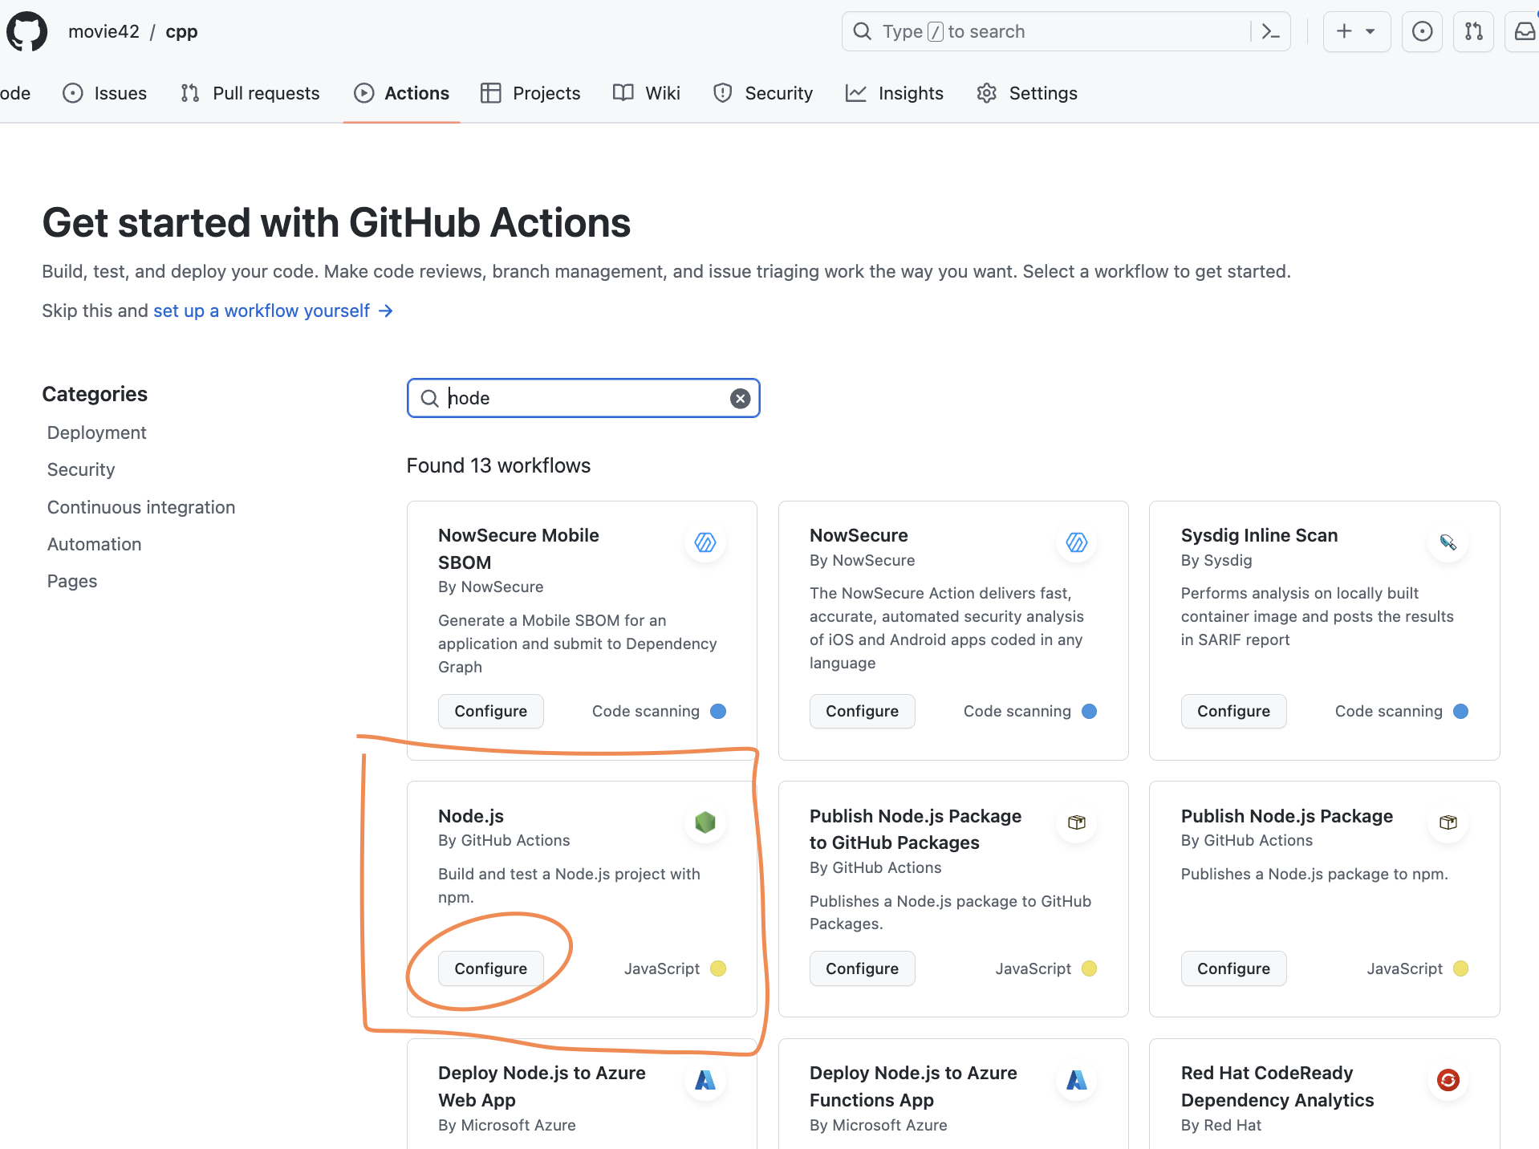Image resolution: width=1539 pixels, height=1149 pixels.
Task: Configure the NowSecure workflow
Action: [x=863, y=711]
